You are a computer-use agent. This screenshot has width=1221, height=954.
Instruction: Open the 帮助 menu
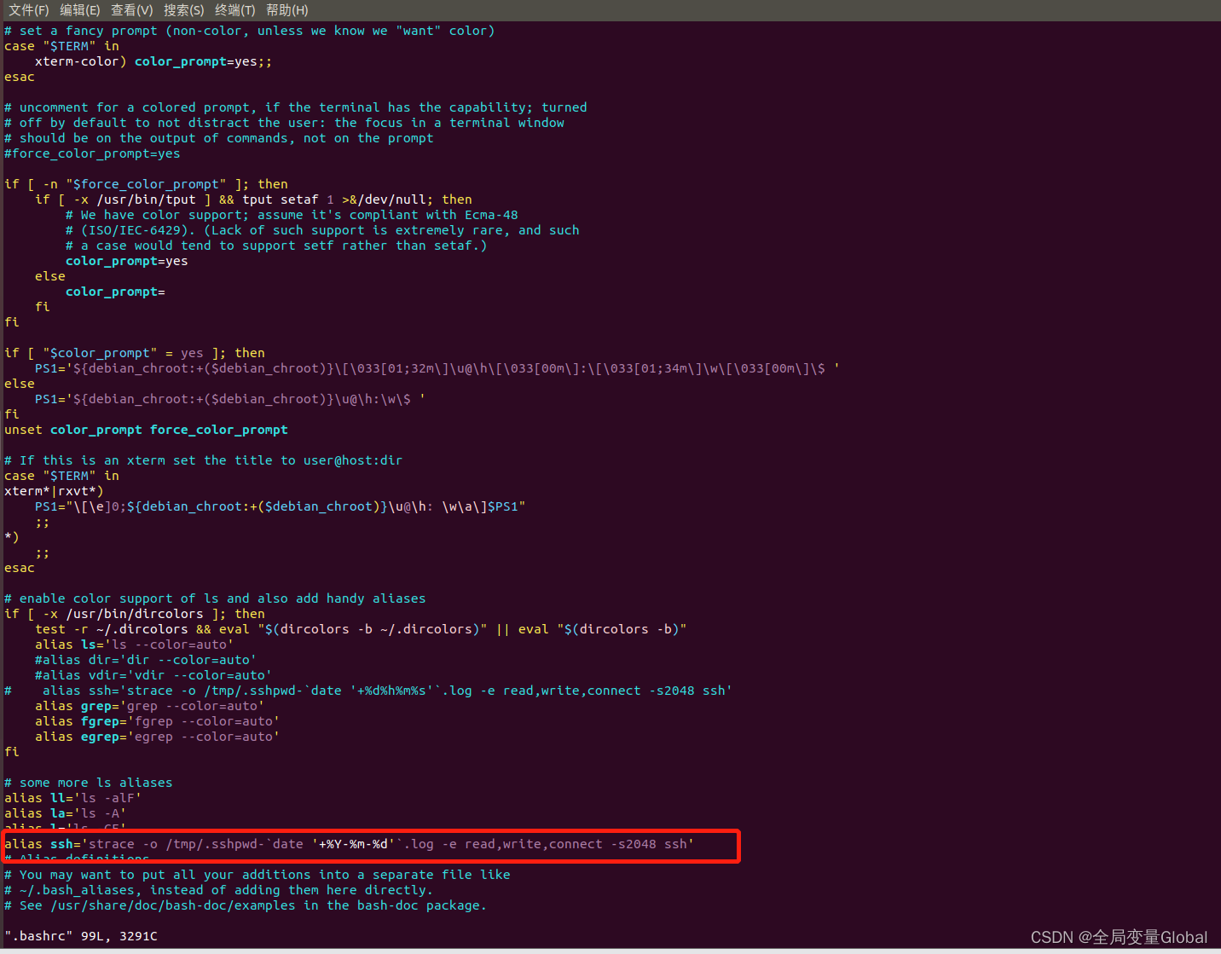tap(286, 10)
